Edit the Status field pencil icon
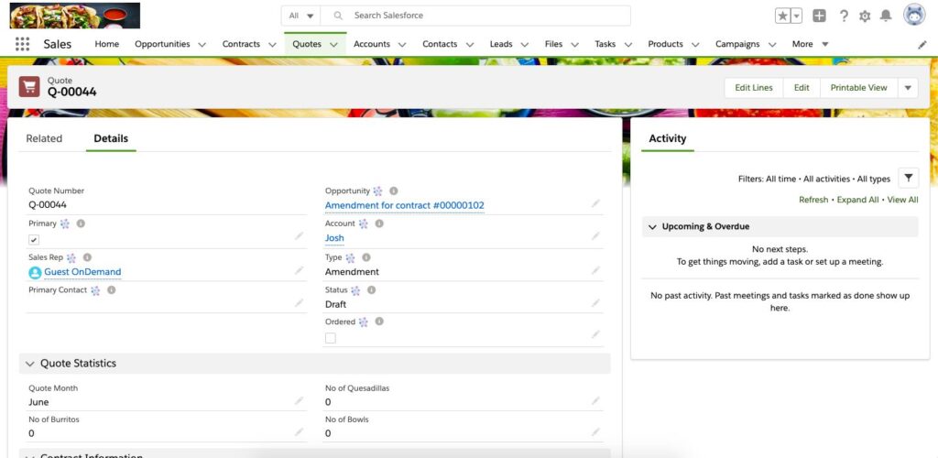Screen dimensions: 938x458 595,303
